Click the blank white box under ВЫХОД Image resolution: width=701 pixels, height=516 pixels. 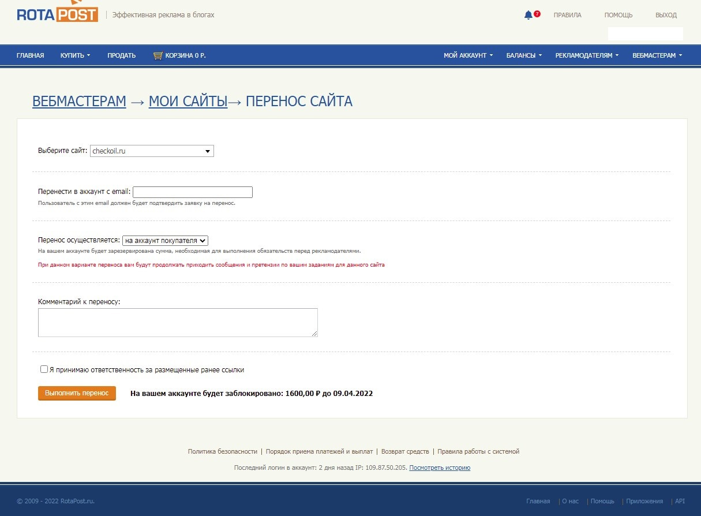pos(646,33)
